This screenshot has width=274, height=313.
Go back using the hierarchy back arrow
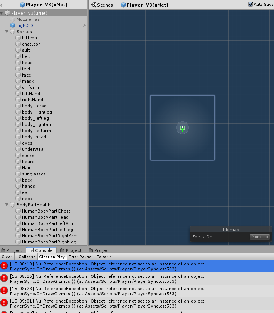(x=2, y=5)
